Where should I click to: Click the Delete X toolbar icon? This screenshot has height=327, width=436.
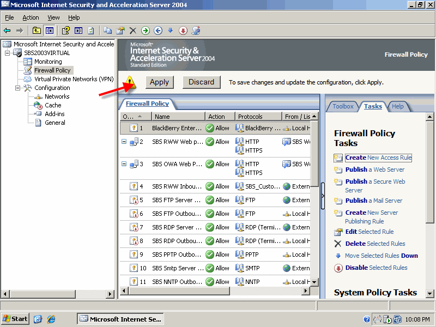(x=133, y=31)
